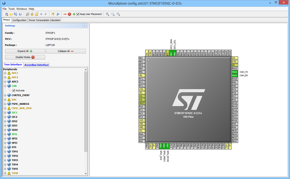Click the Zoom Out magnifier icon

[118, 14]
